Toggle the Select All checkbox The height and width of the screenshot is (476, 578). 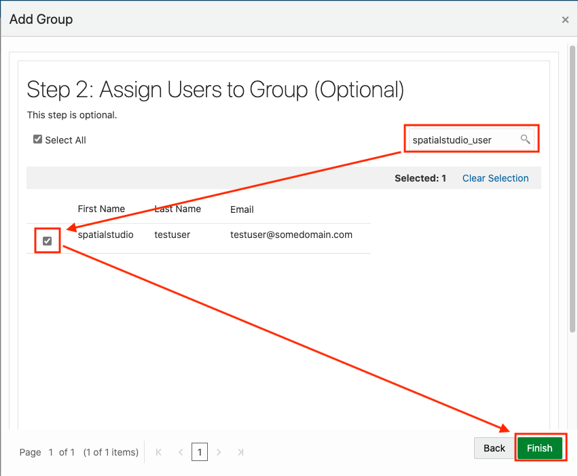[x=37, y=139]
